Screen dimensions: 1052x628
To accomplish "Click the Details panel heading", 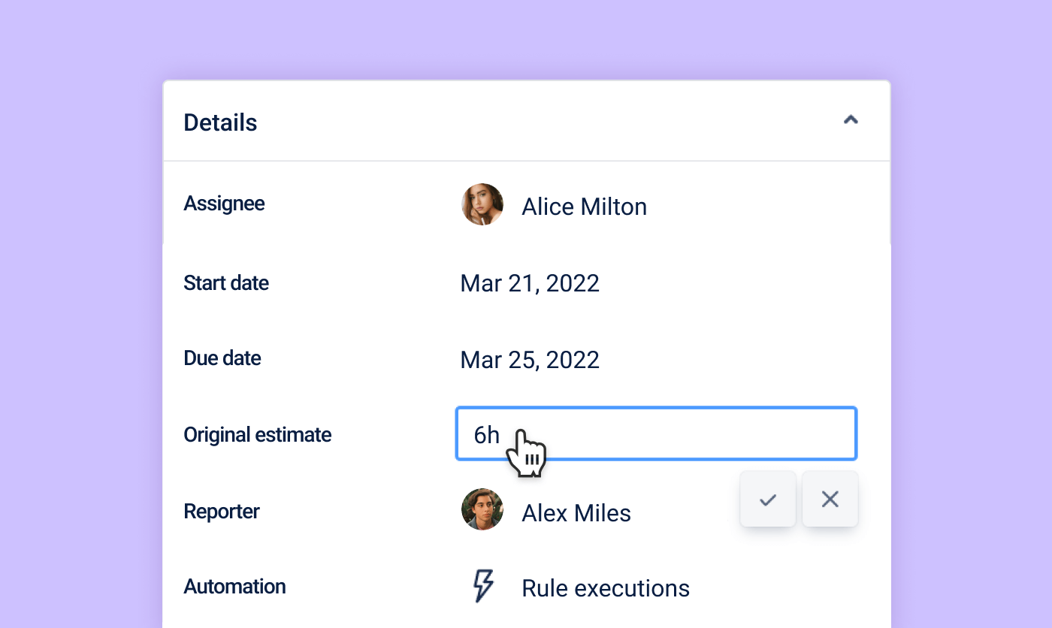I will [x=220, y=122].
